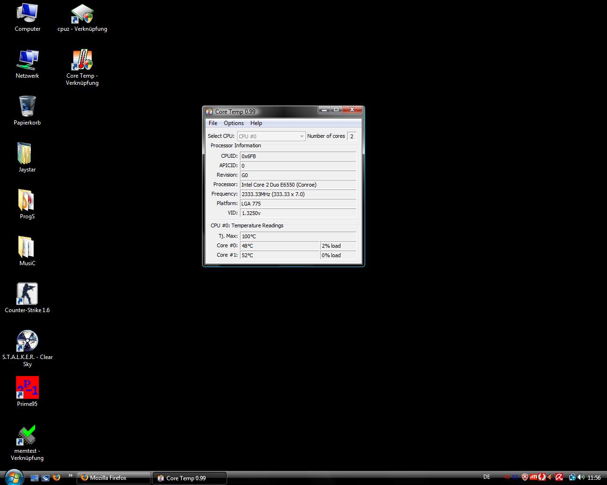Click platform value LGA 775

(x=298, y=204)
